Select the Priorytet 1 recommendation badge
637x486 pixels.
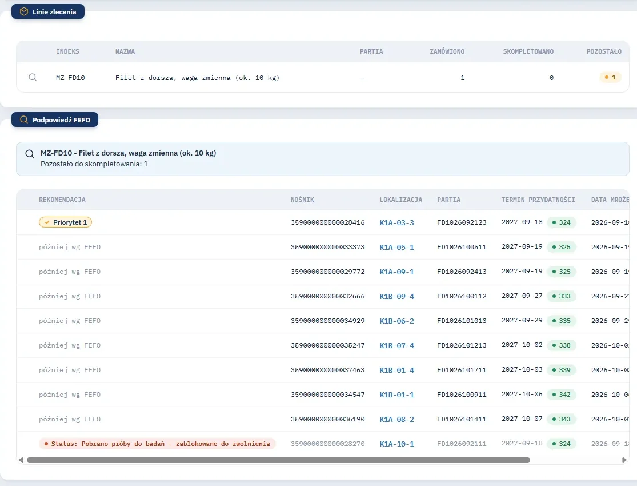click(65, 222)
